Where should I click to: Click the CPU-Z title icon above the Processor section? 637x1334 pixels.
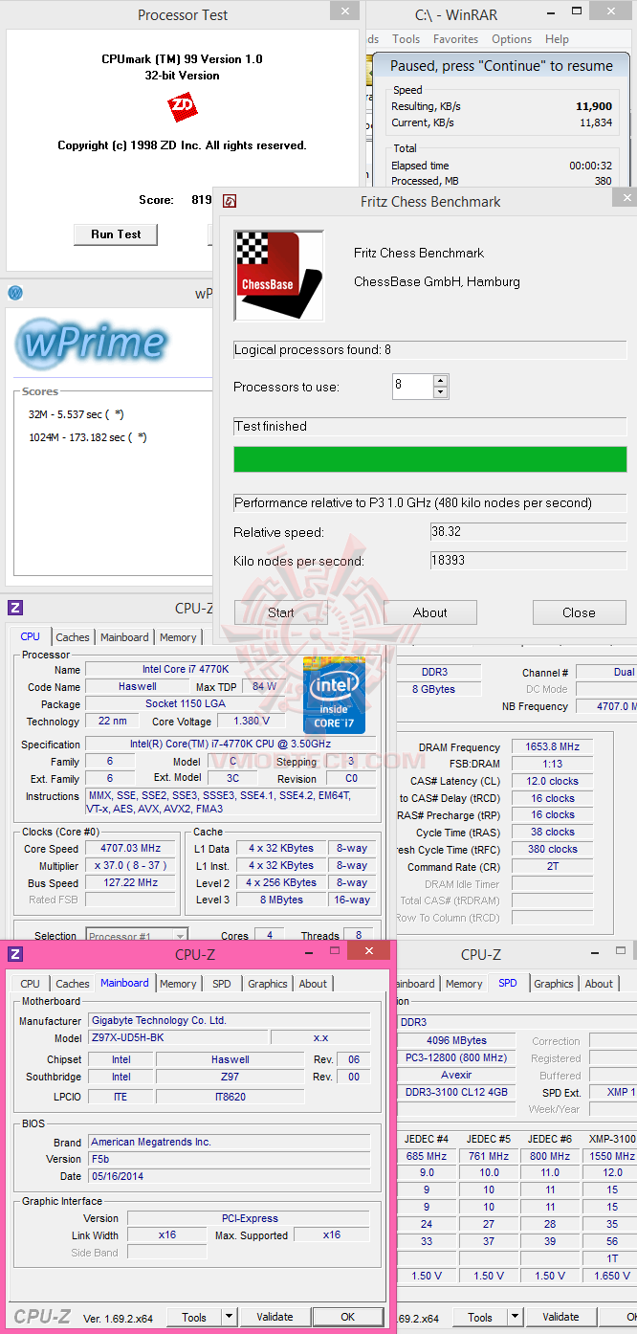point(14,608)
